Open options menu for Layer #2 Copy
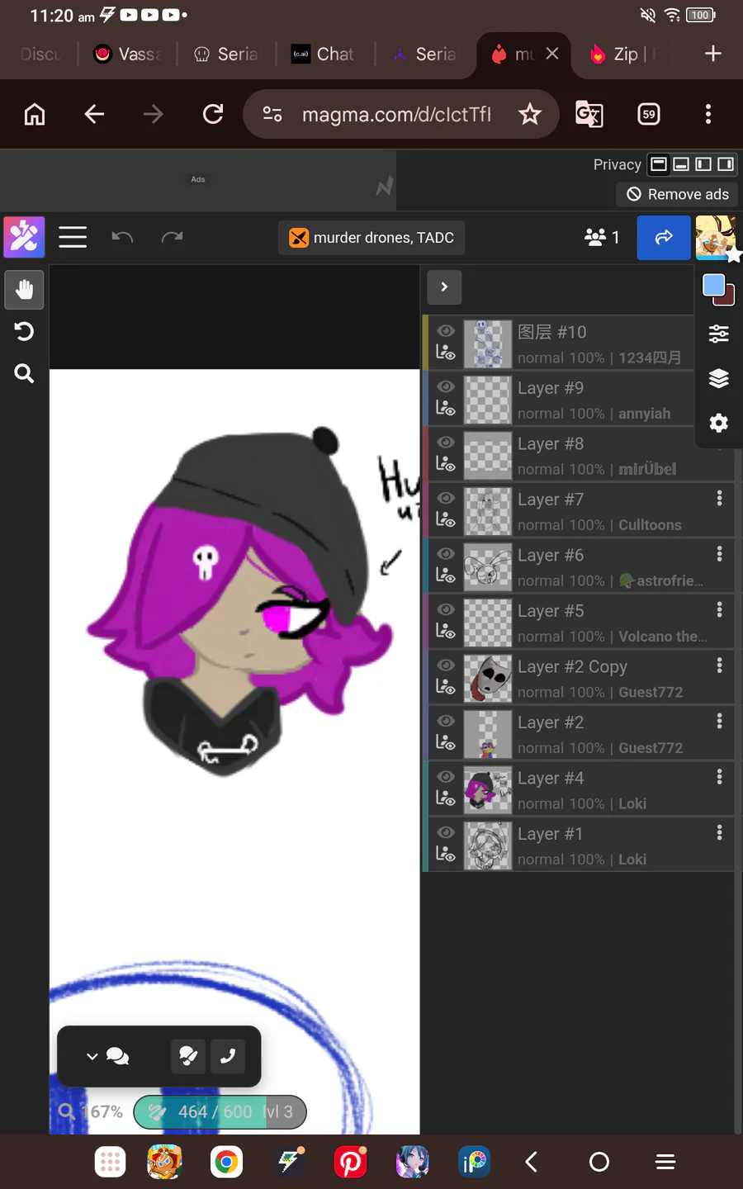Viewport: 743px width, 1189px height. pos(719,666)
